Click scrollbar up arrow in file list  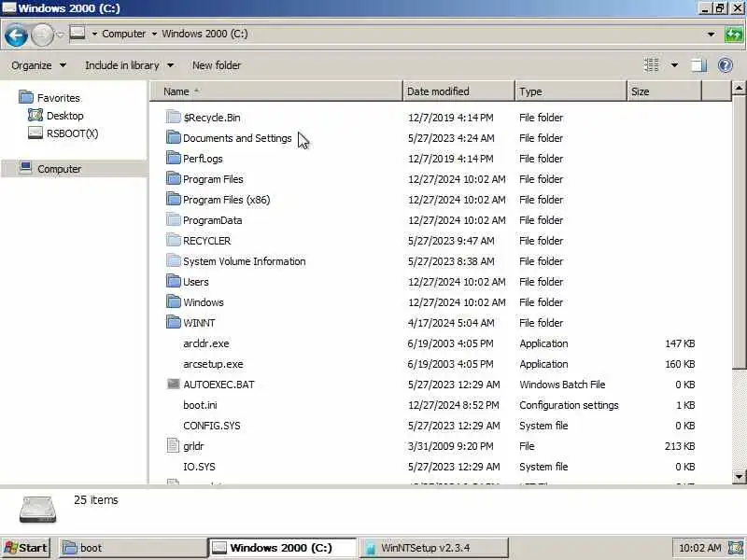pyautogui.click(x=739, y=88)
